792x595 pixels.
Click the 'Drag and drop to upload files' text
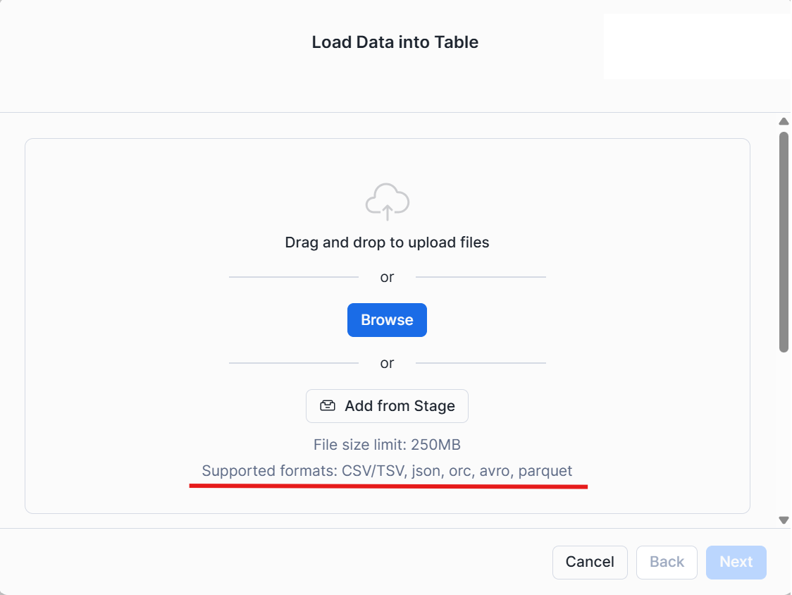(387, 243)
